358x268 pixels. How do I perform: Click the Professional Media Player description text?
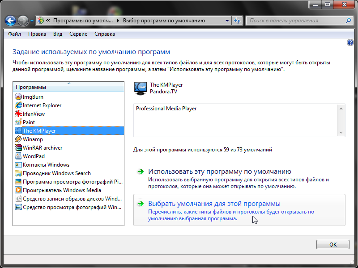pos(166,109)
